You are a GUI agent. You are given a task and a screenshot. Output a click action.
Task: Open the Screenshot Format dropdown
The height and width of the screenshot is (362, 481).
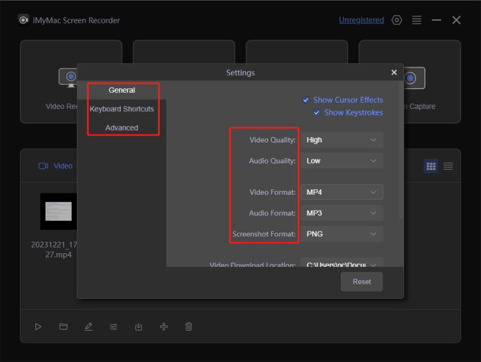pyautogui.click(x=342, y=234)
